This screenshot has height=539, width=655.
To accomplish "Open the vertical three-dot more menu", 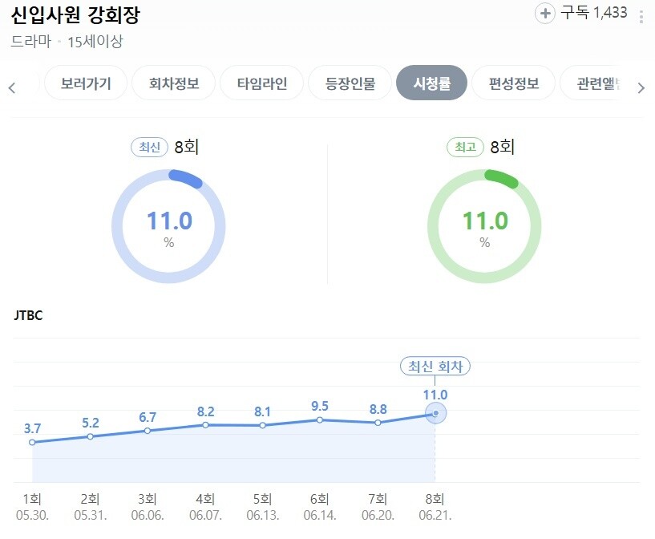I will click(x=641, y=17).
